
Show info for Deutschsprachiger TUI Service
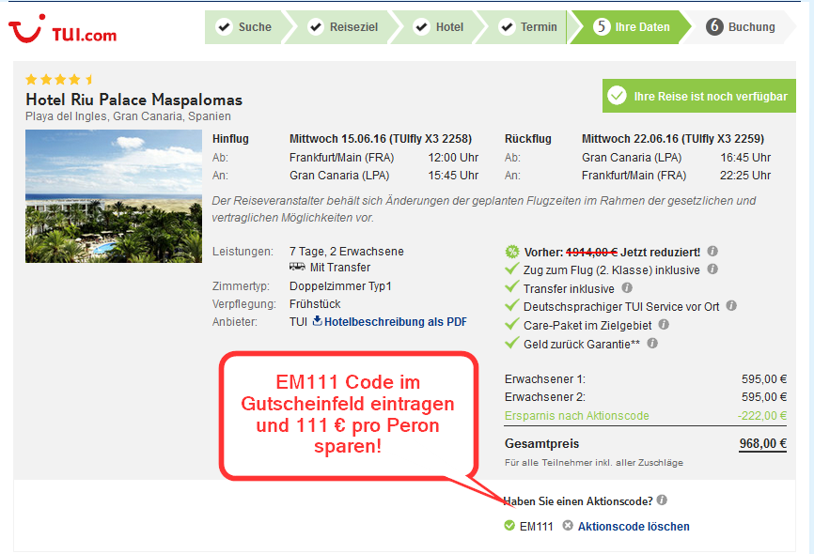[x=731, y=305]
